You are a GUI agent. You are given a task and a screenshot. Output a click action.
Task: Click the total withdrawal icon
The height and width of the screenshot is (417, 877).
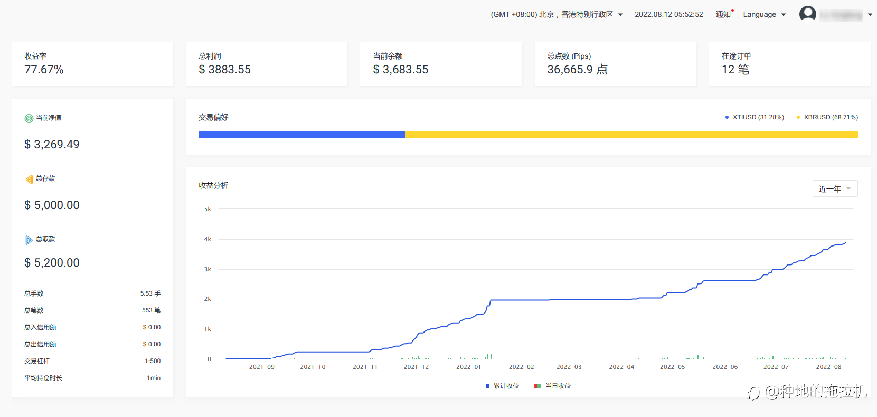pos(29,240)
